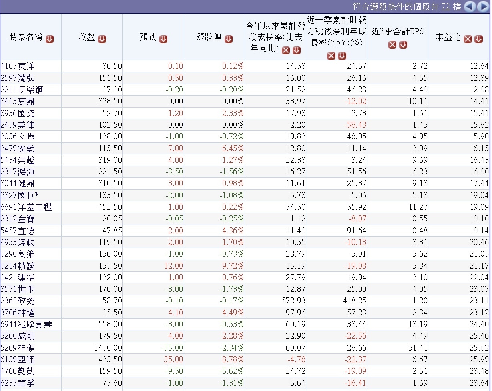Click 6944兆聯實業 EPS value 13.19

click(x=418, y=324)
